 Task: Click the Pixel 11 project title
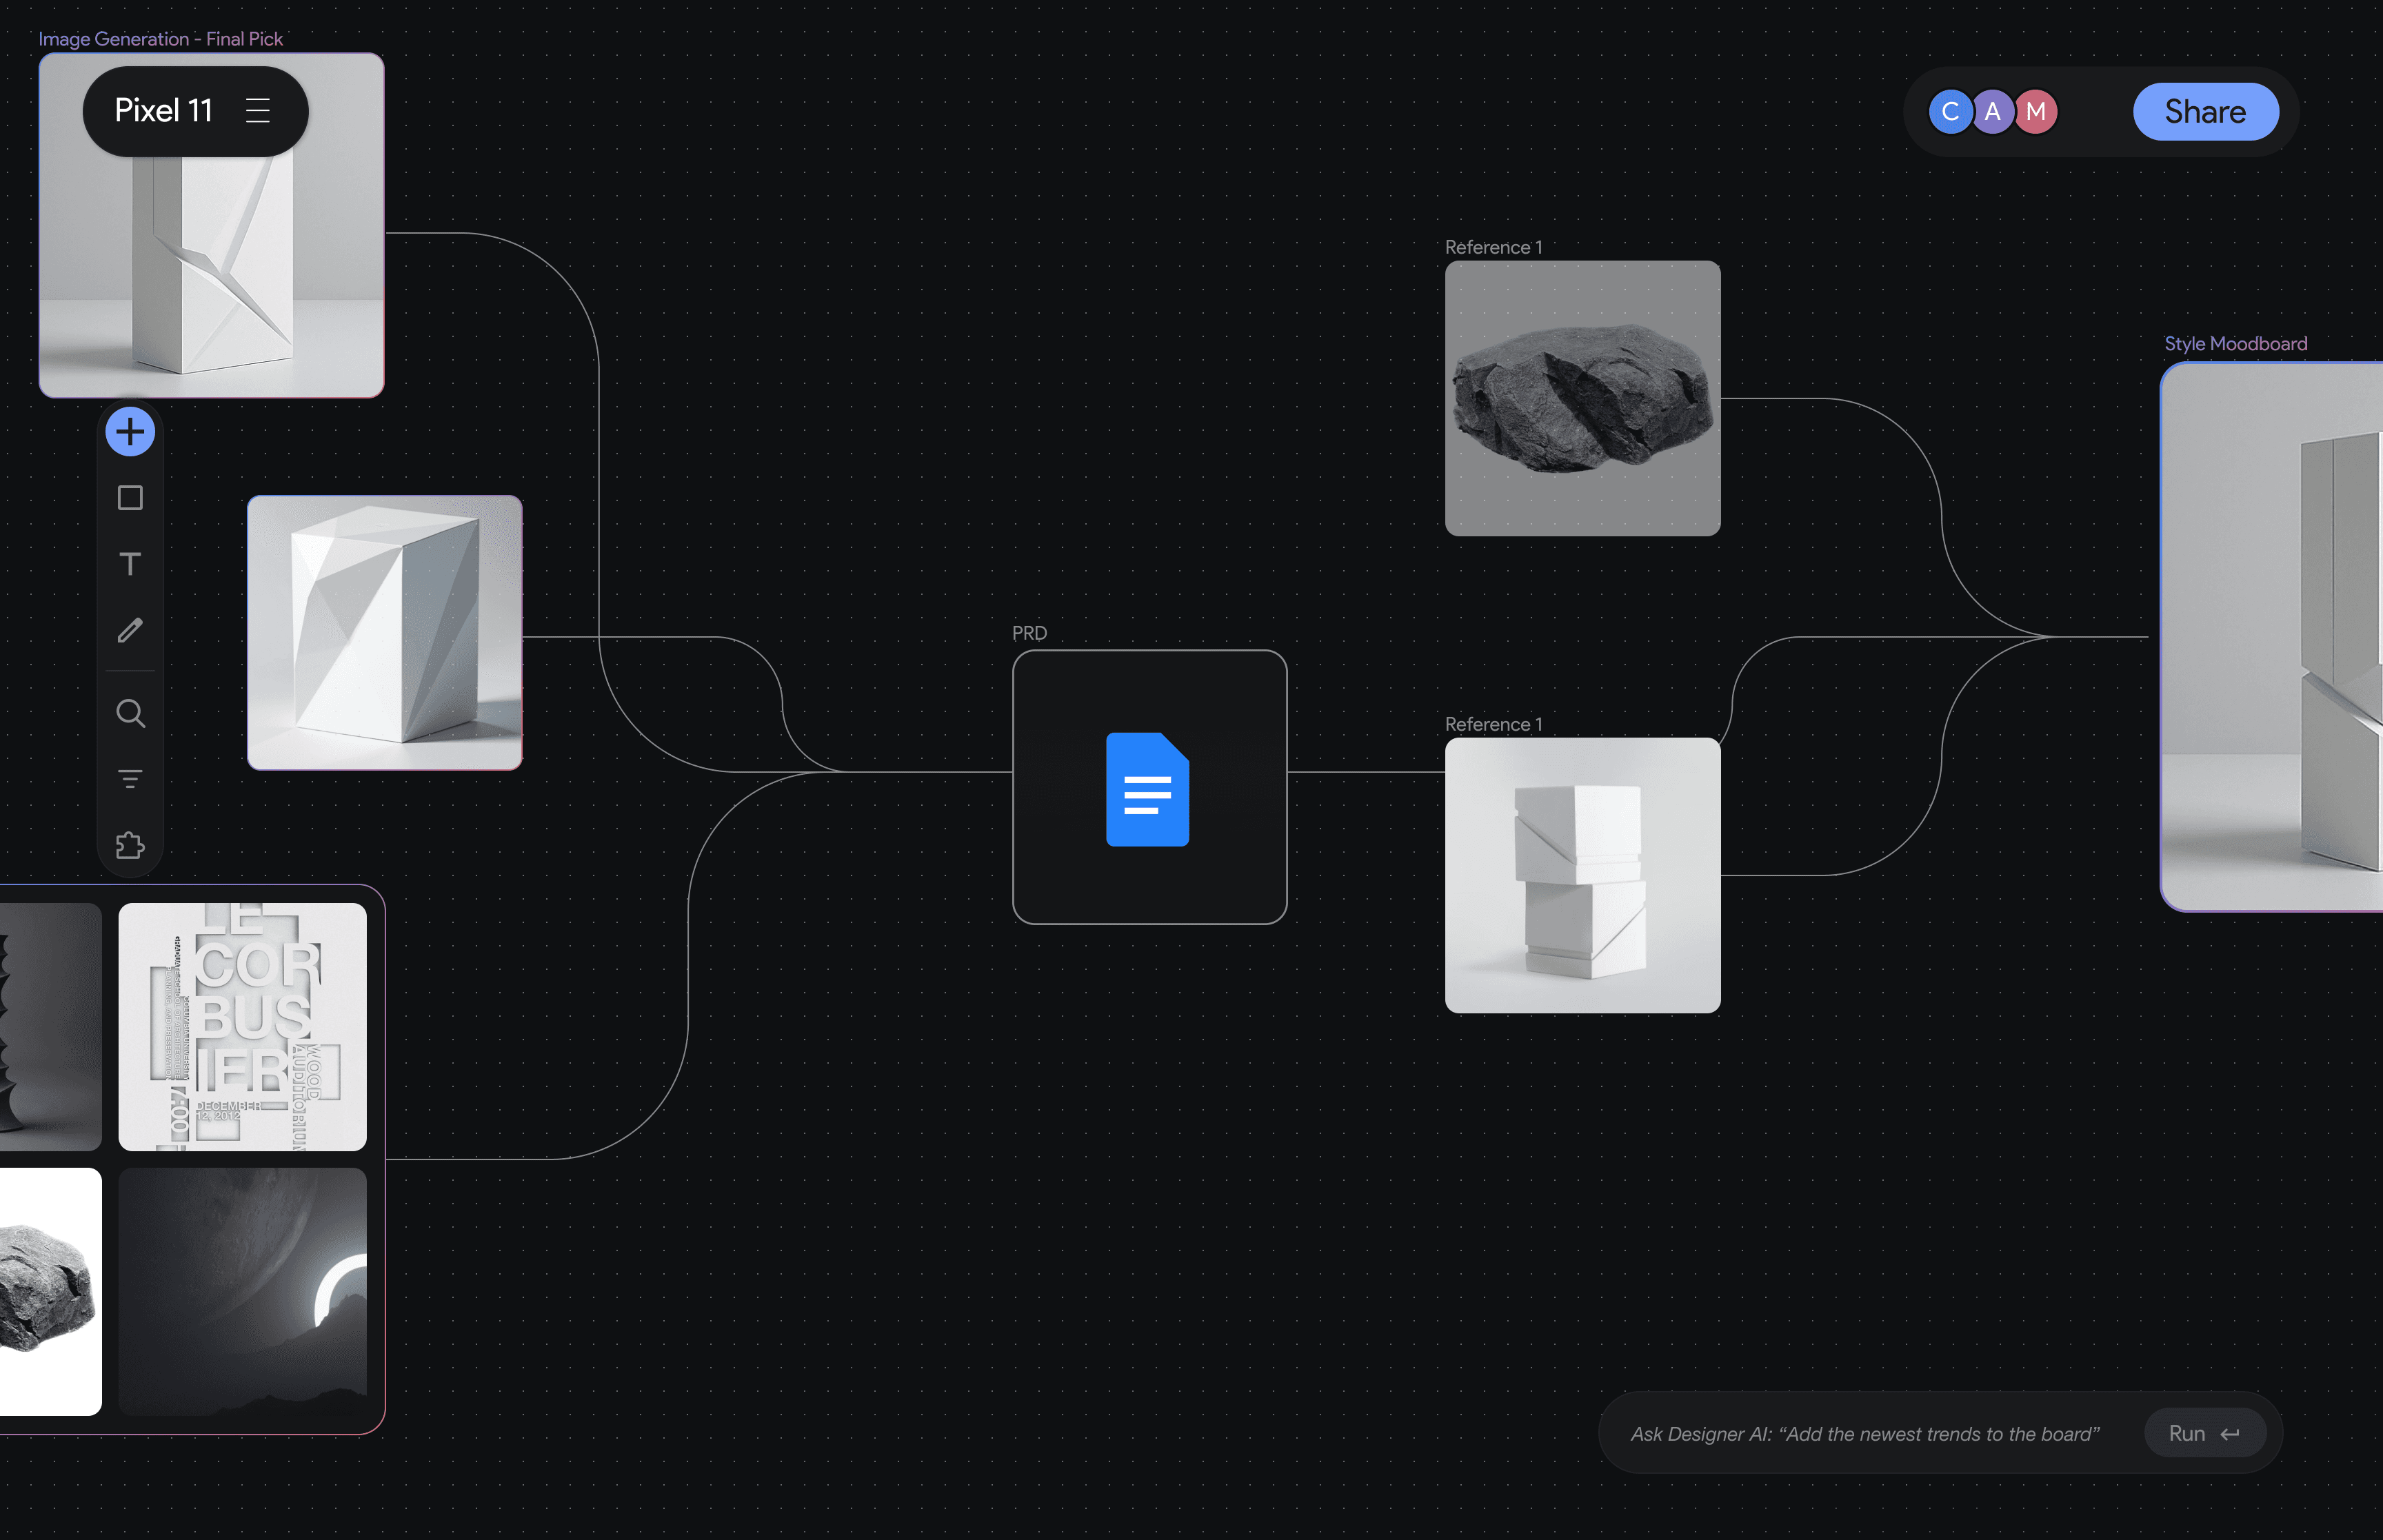pos(164,110)
